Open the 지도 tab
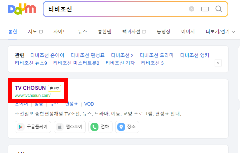The height and width of the screenshot is (153, 240). (x=32, y=31)
